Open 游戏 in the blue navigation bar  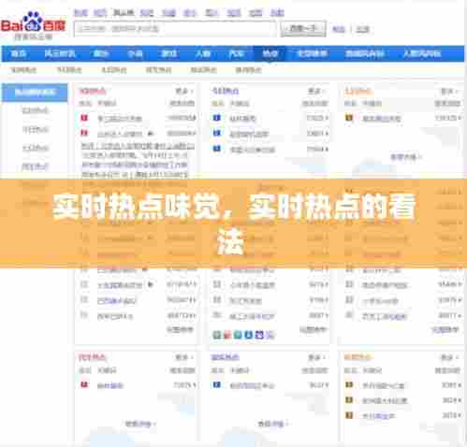[x=169, y=54]
